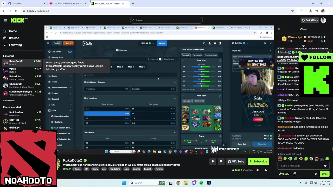This screenshot has width=333, height=187.
Task: Open the stake.game link in pinned message
Action: pyautogui.click(x=288, y=58)
